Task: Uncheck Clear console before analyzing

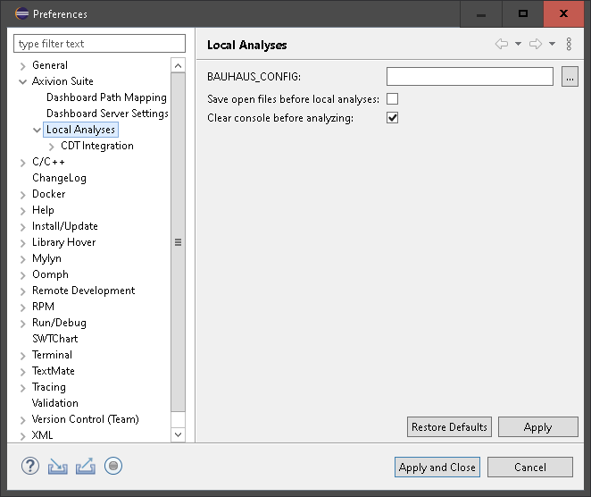Action: coord(393,118)
